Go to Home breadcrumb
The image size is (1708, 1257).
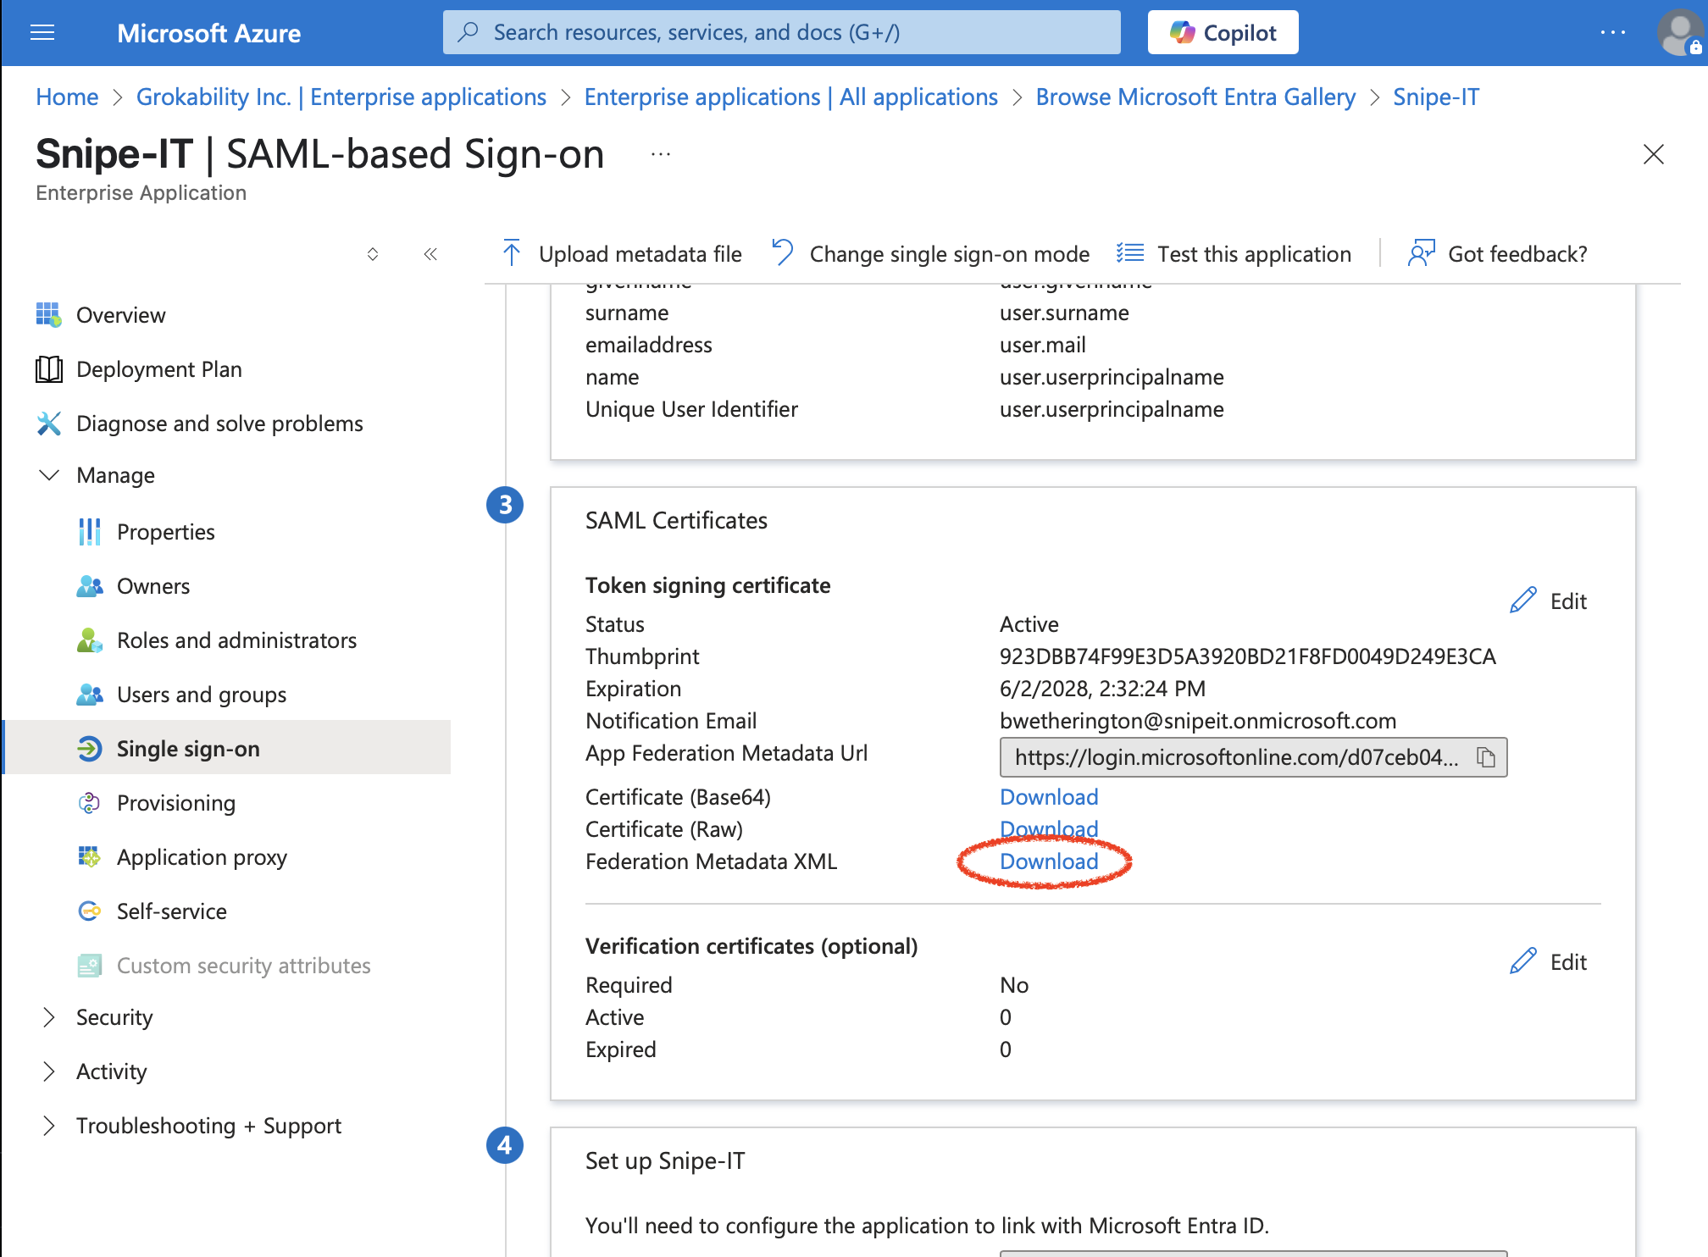pos(67,97)
